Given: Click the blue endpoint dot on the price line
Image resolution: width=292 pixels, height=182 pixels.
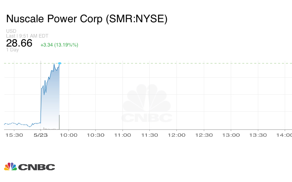Looking at the screenshot, I should [x=60, y=63].
